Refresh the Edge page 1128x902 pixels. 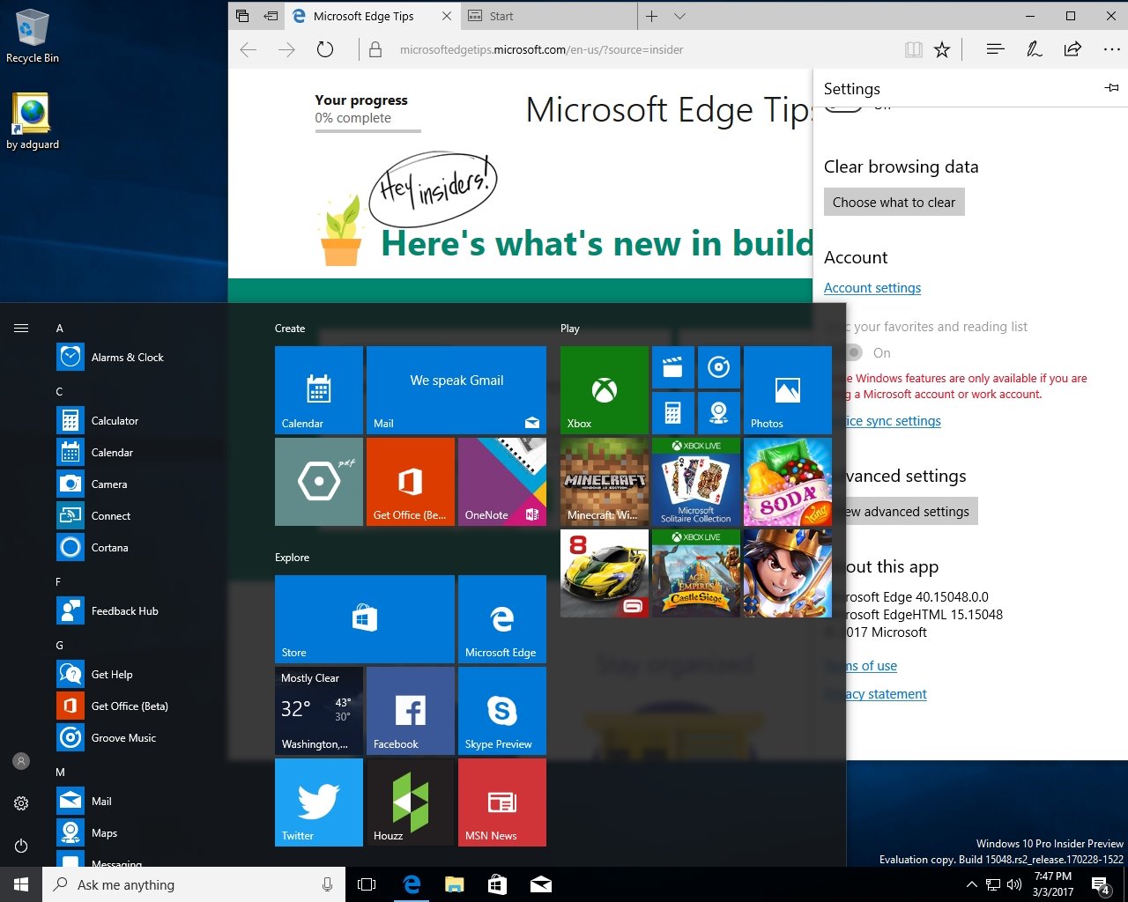pyautogui.click(x=325, y=49)
